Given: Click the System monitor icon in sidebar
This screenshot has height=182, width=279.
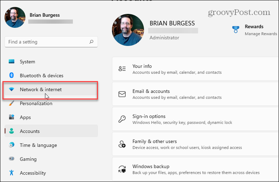Looking at the screenshot, I should pos(12,61).
